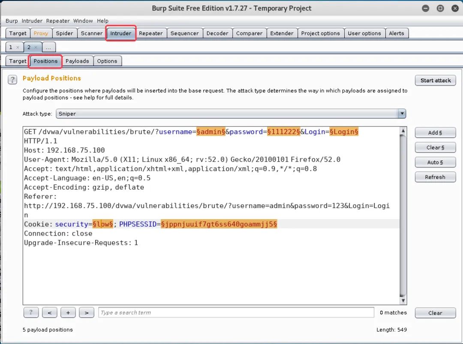Click the Clear § button
The height and width of the screenshot is (344, 463).
tap(435, 148)
